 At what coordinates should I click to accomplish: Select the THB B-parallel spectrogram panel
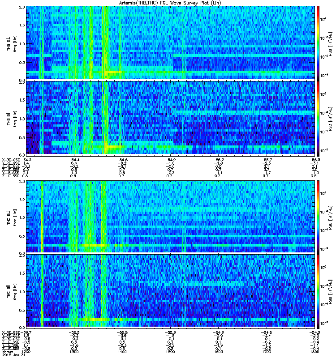170,118
